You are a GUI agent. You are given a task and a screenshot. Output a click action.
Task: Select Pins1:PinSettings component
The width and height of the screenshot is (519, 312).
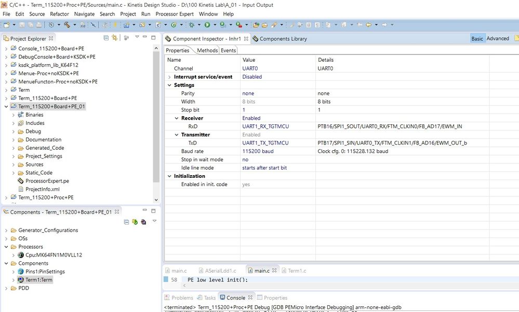pos(45,272)
